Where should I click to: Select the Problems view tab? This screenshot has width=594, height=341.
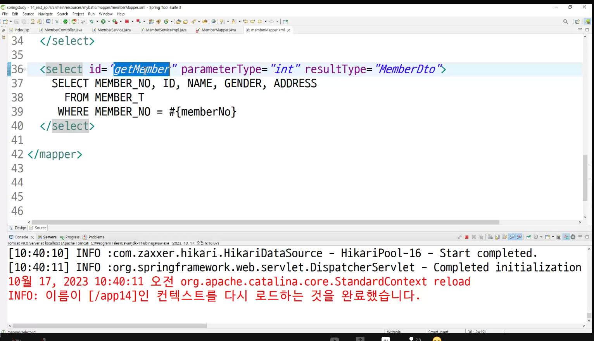[x=93, y=237]
